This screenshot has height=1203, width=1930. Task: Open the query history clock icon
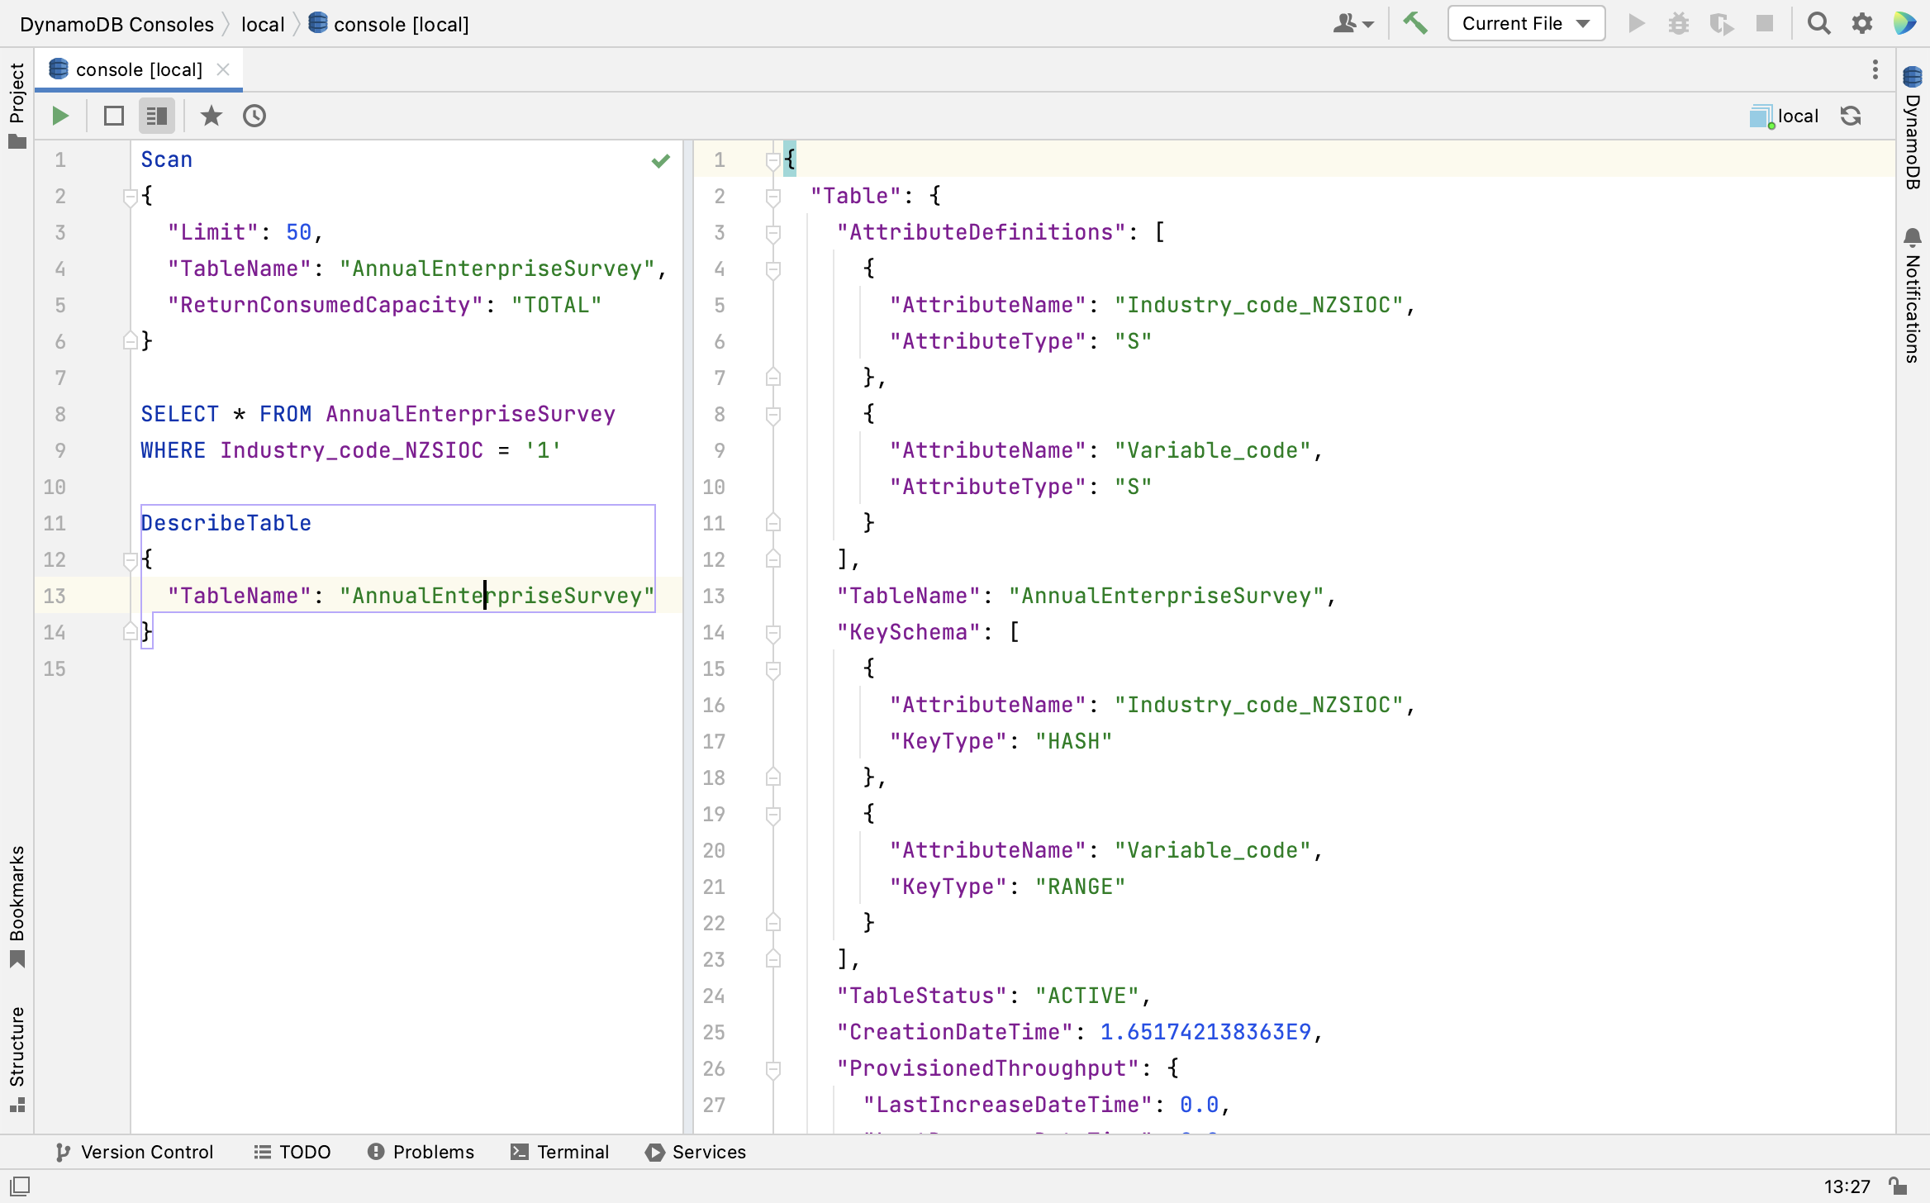tap(254, 116)
